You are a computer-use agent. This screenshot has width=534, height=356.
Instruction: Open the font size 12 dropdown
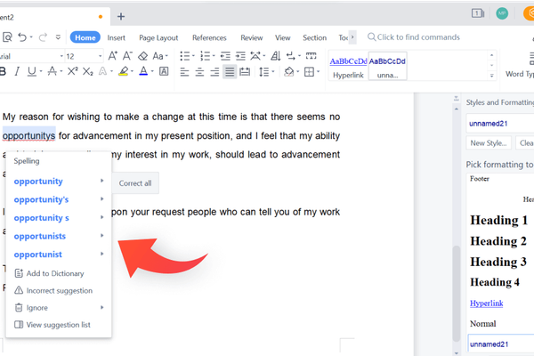point(100,56)
